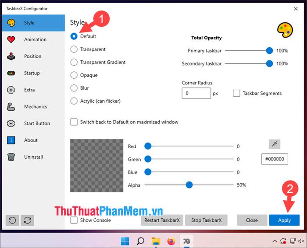This screenshot has height=248, width=307.
Task: Click the Total Opacity heading
Action: [x=207, y=38]
